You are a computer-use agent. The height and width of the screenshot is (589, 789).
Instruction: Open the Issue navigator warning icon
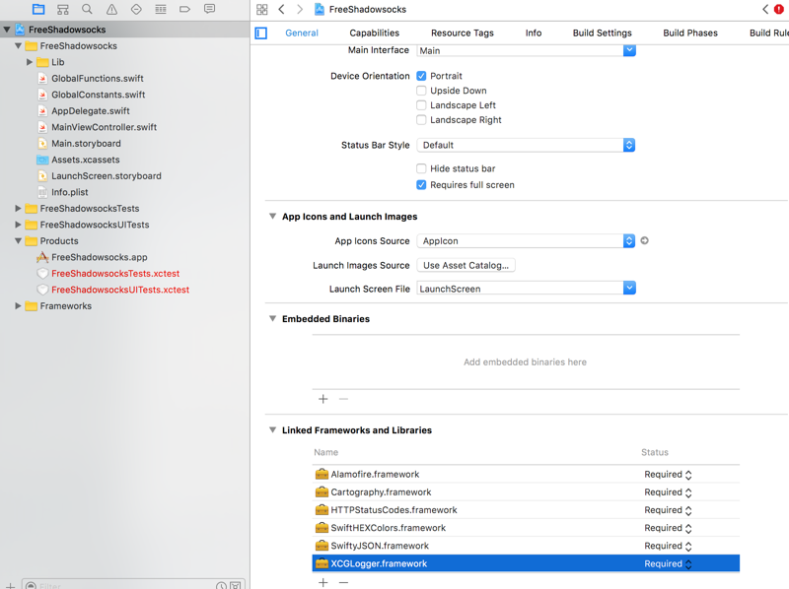[111, 9]
